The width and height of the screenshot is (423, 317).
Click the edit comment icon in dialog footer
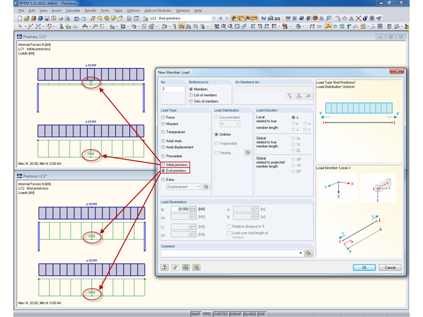click(x=175, y=268)
